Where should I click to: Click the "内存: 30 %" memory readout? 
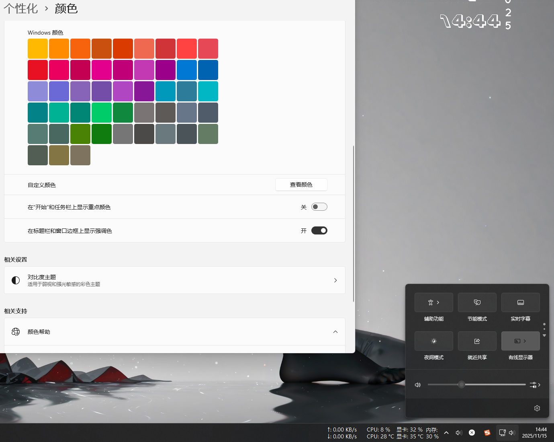432,433
